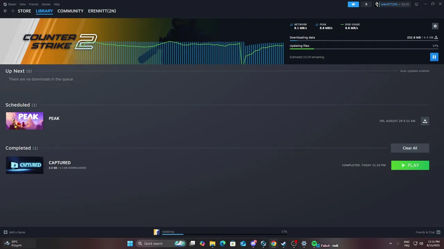444x249 pixels.
Task: Open the Help menu
Action: 57,4
